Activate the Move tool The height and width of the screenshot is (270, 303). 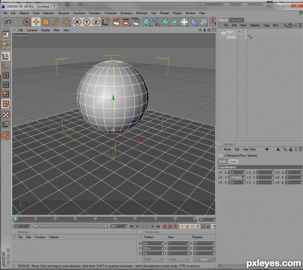36,22
